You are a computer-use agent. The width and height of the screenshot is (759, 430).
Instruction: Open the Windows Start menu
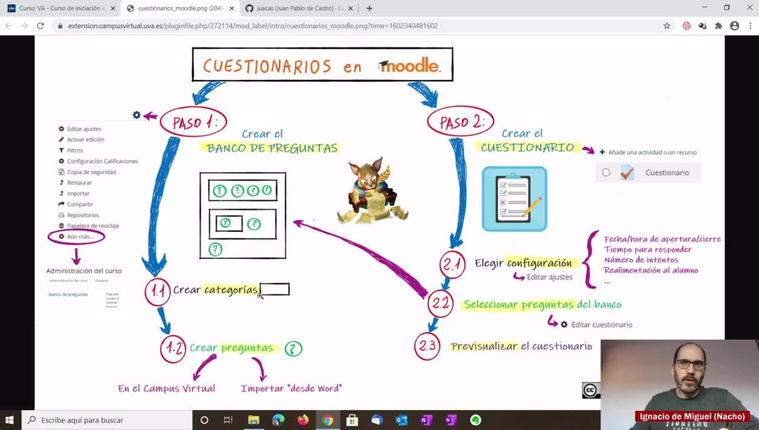pyautogui.click(x=9, y=420)
